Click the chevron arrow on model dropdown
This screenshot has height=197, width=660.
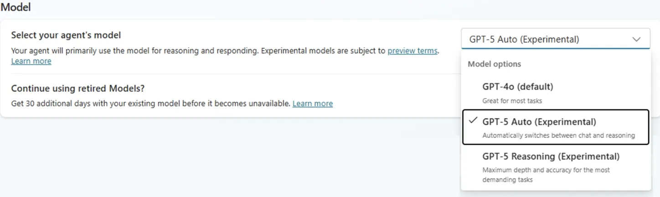[x=636, y=39]
